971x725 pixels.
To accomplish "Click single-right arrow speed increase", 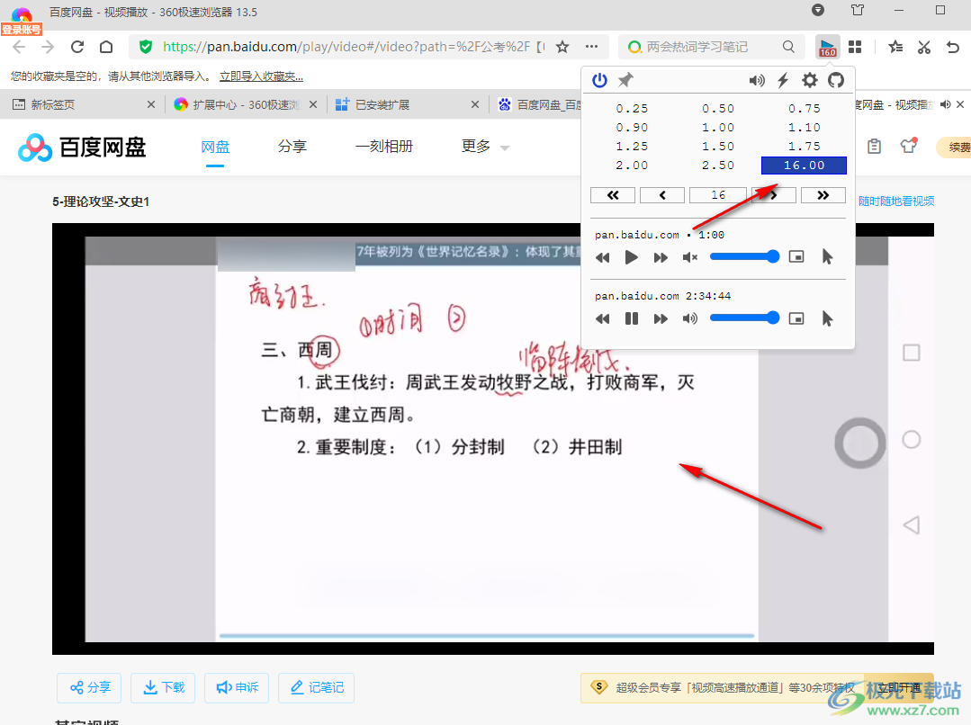I will click(773, 195).
